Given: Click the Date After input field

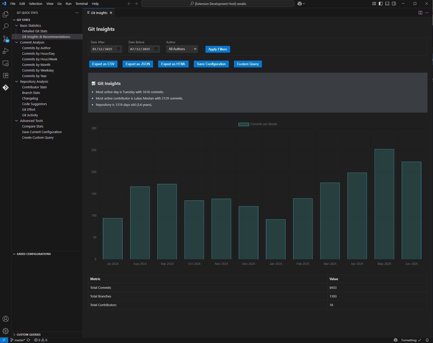Looking at the screenshot, I should [104, 49].
